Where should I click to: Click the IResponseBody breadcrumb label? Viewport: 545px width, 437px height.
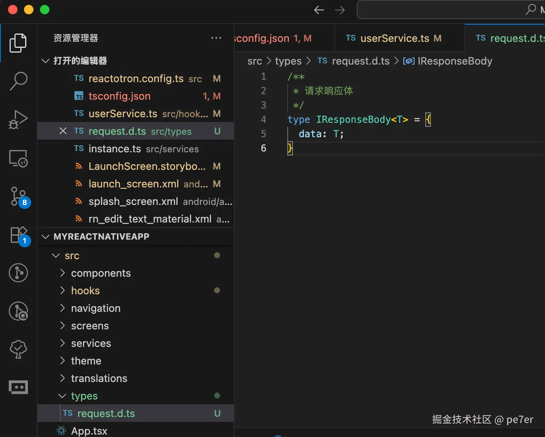(x=455, y=61)
